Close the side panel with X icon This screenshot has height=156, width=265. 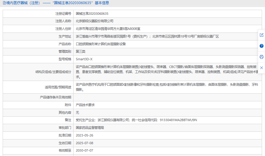(261, 68)
